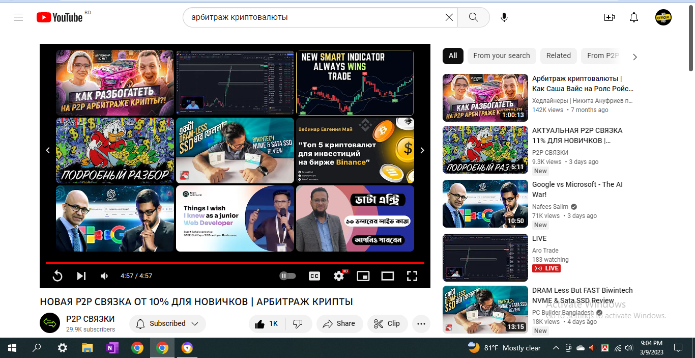Click the taskbar clock 9:04 PM
This screenshot has height=358, width=695.
click(652, 348)
